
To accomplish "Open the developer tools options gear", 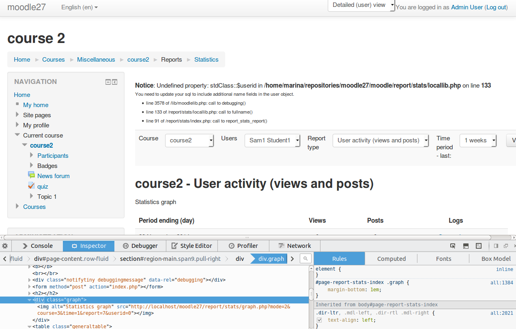I will [5, 246].
